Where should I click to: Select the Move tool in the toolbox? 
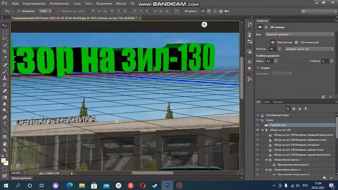click(x=5, y=25)
